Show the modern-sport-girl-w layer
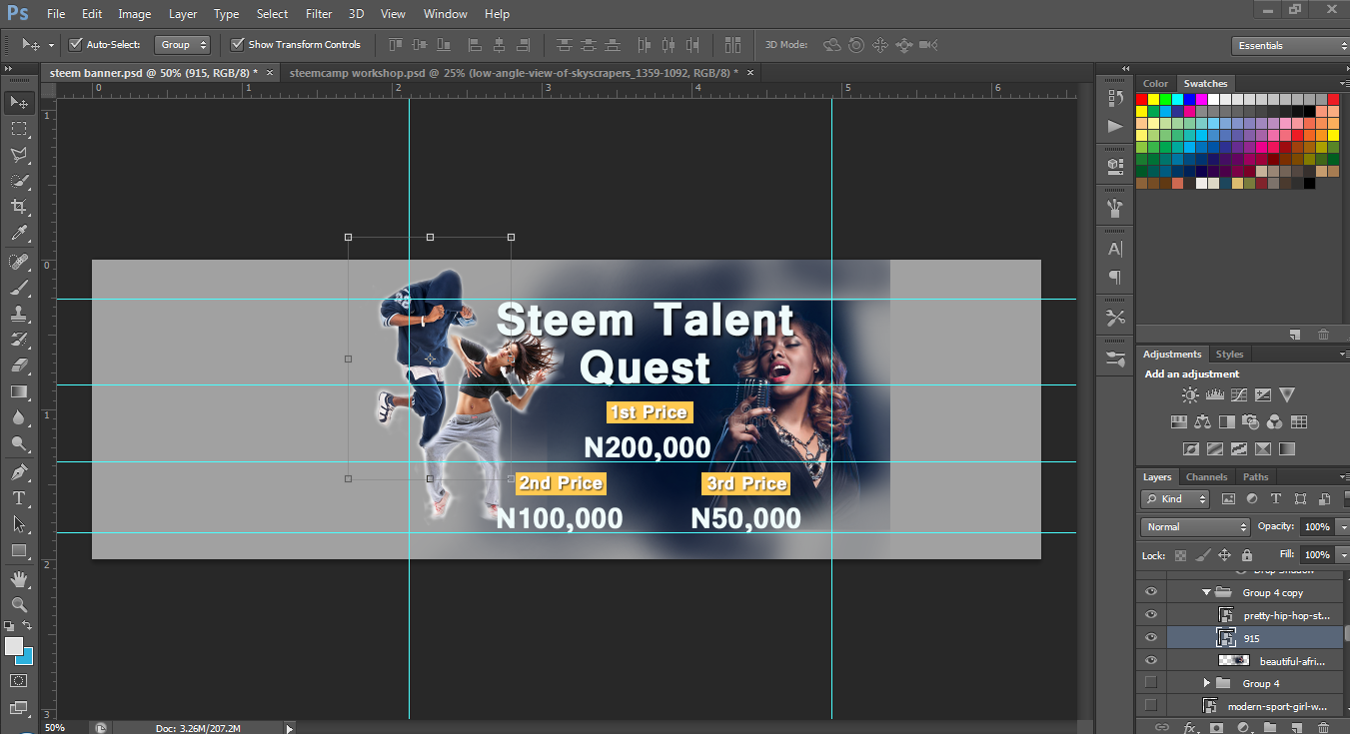1350x734 pixels. 1151,706
